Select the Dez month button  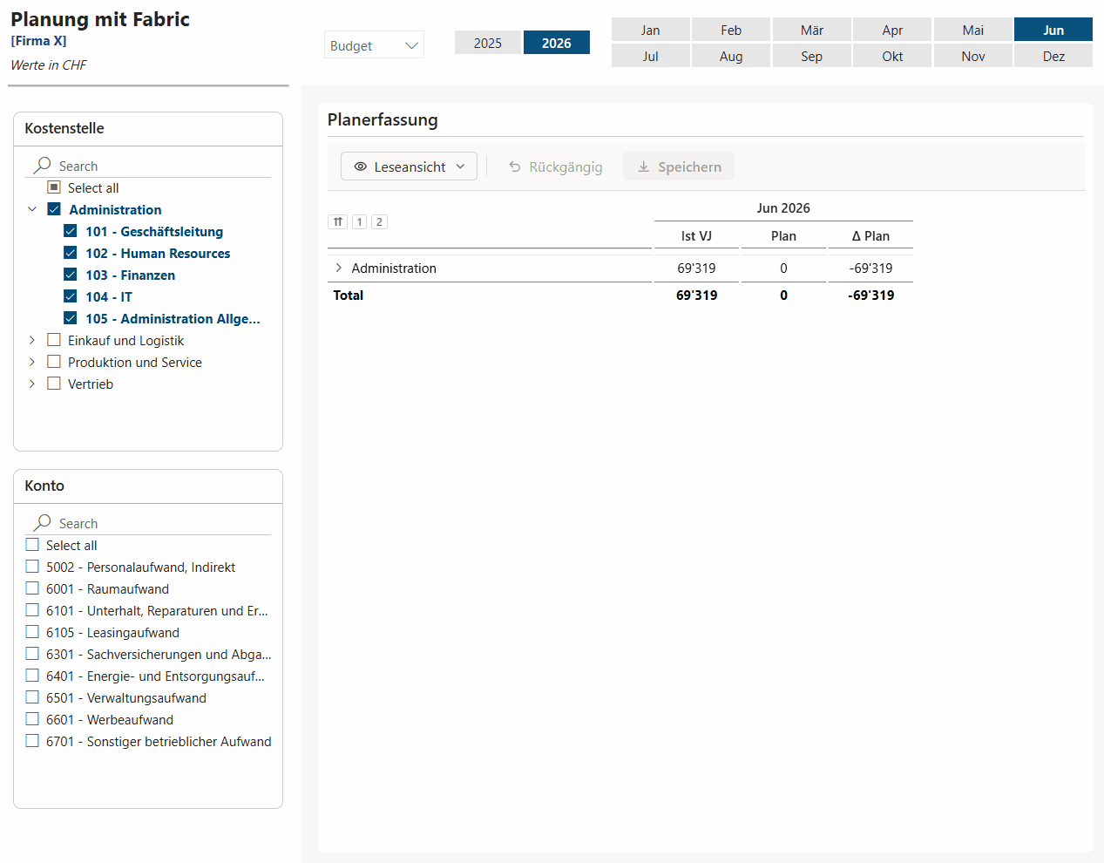1053,56
